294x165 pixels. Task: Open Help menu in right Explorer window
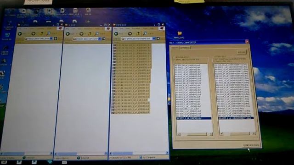[152, 29]
